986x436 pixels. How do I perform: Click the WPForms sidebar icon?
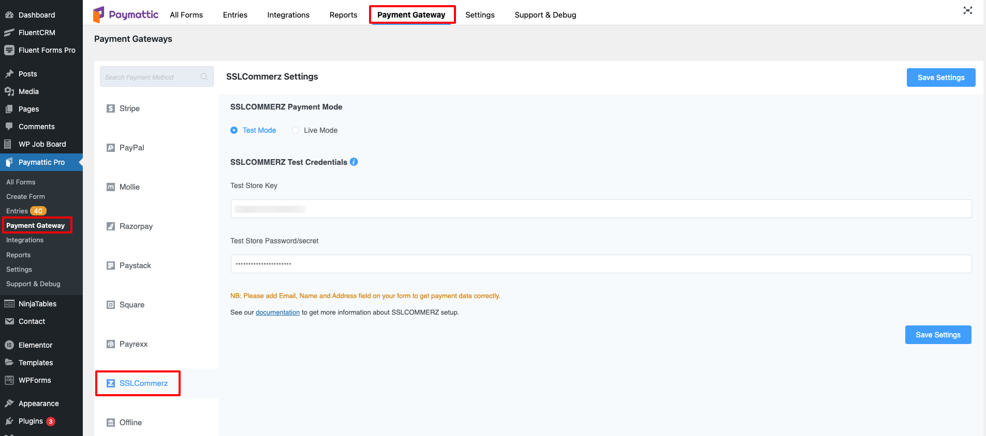pos(9,380)
